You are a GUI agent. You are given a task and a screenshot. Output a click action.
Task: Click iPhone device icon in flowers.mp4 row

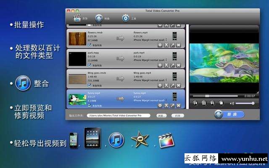click(175, 36)
